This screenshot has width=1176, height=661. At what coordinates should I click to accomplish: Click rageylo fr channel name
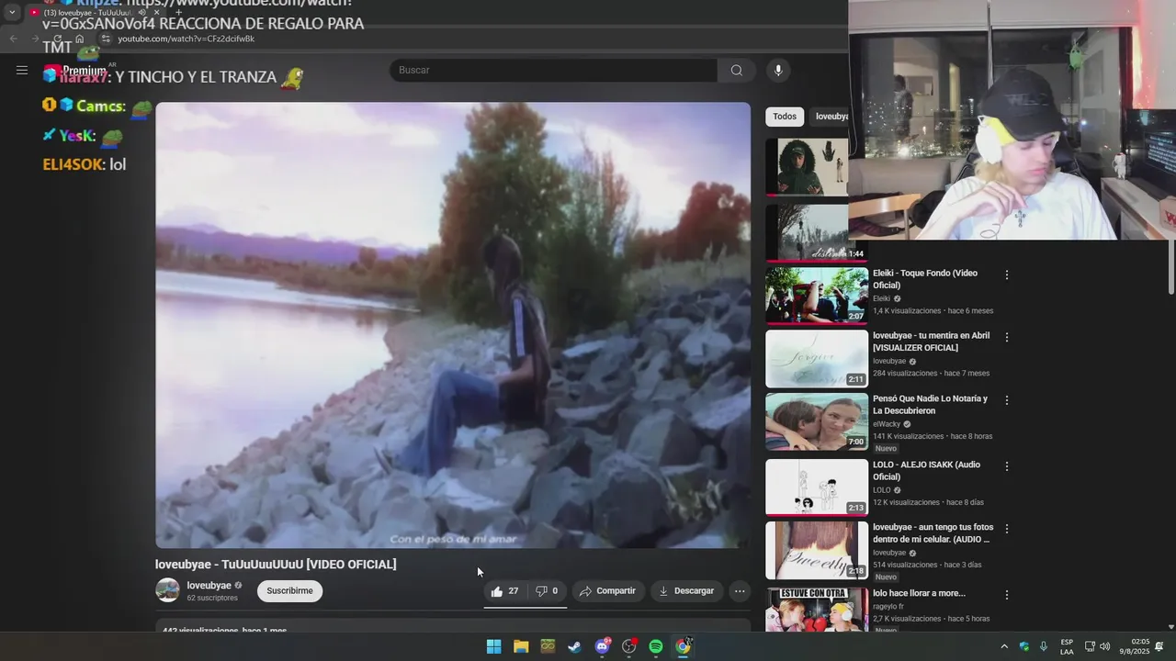888,607
